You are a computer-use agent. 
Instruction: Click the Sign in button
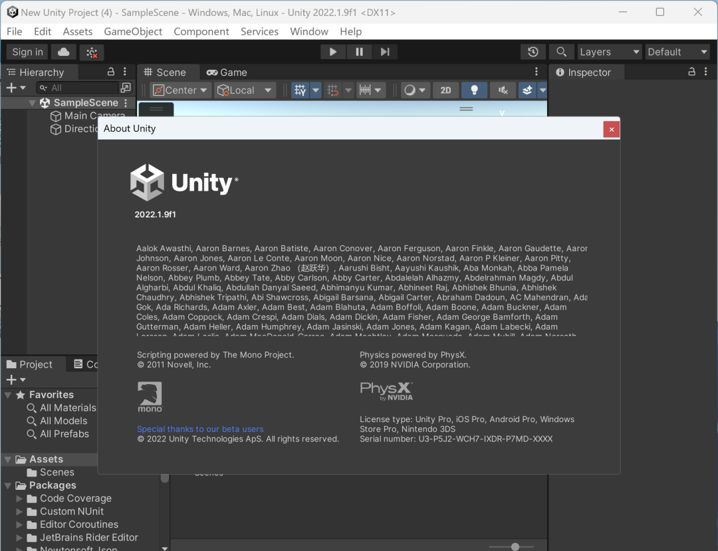pos(27,52)
